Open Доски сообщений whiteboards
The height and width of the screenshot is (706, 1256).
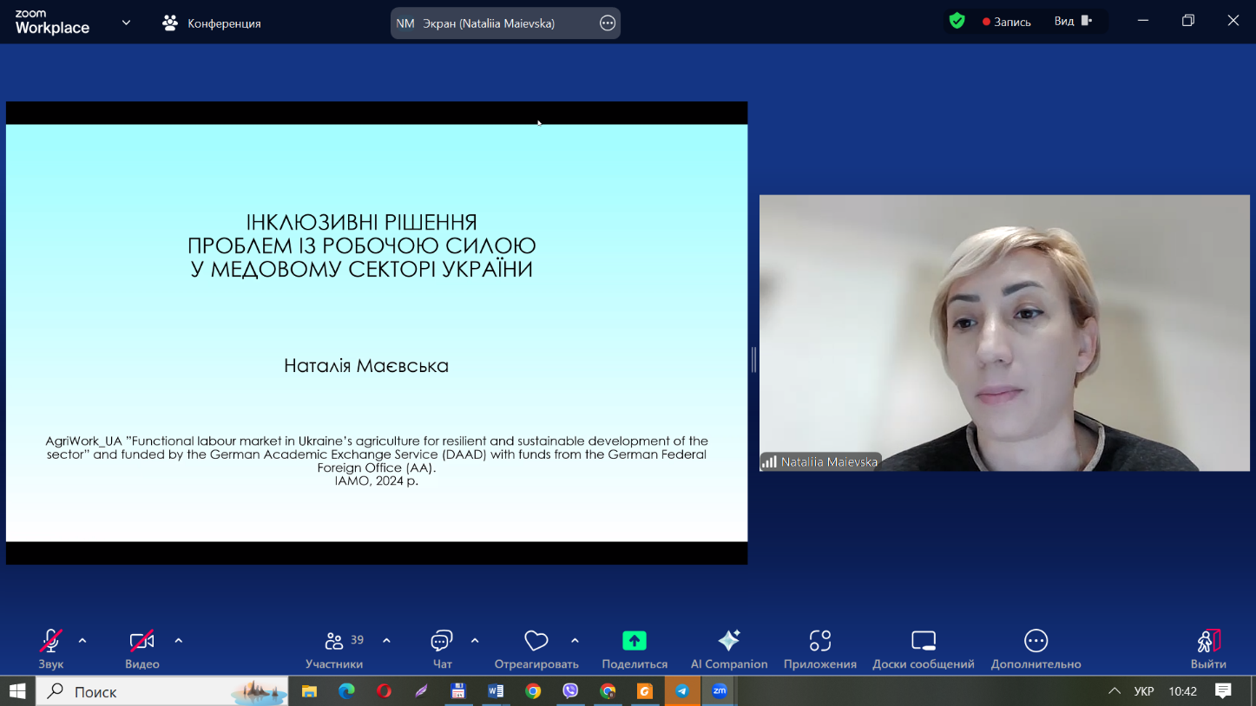(x=924, y=649)
